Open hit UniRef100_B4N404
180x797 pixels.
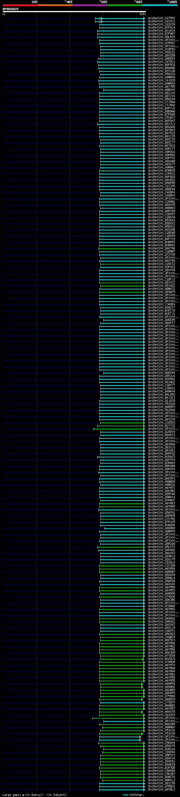click(161, 391)
